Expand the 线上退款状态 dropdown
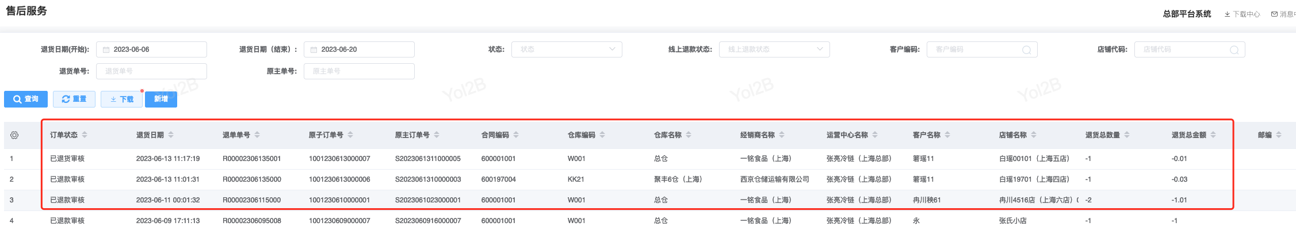 click(774, 49)
